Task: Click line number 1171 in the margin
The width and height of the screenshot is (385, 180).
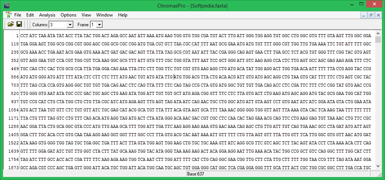Action: 14,118
